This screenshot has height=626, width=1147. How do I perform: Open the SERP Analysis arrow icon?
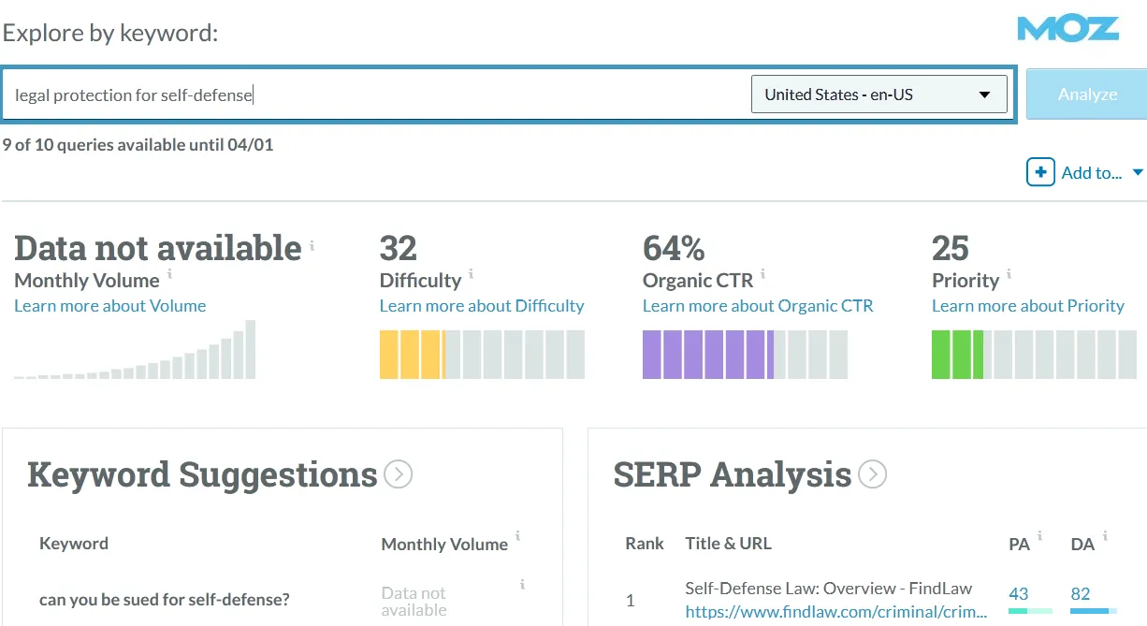(x=872, y=475)
